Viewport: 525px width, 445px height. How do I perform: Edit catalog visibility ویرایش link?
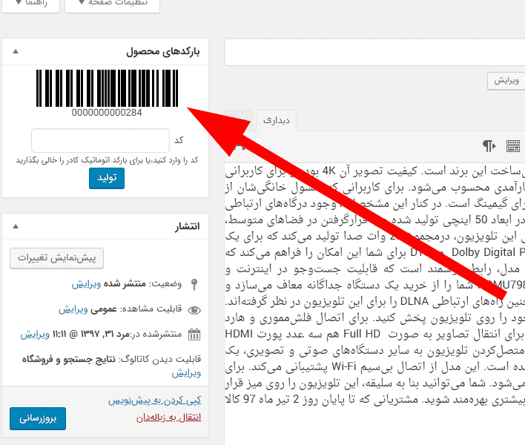point(187,373)
